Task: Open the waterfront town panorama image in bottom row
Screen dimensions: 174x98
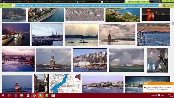Action: tap(103, 84)
